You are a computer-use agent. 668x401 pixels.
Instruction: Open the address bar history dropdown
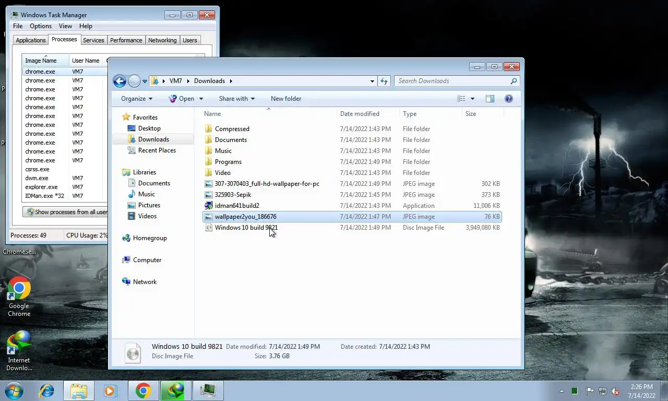tap(372, 81)
